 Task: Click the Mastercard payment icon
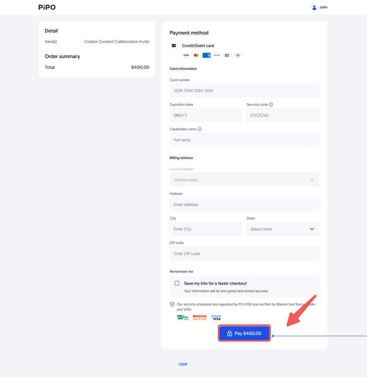coord(196,55)
